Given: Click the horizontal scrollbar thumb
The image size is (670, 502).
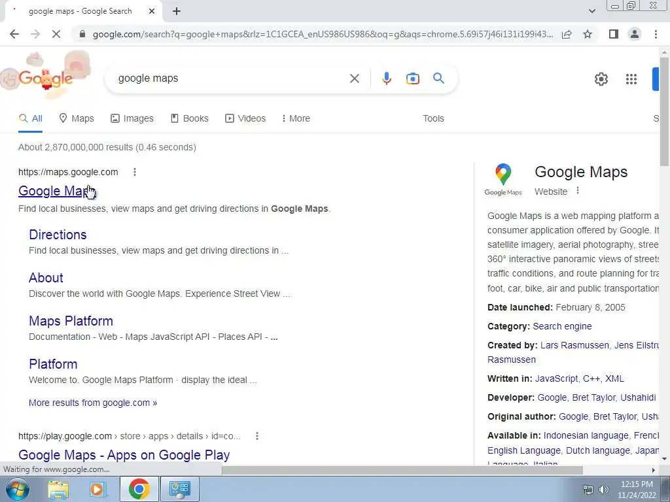Looking at the screenshot, I should coord(402,470).
